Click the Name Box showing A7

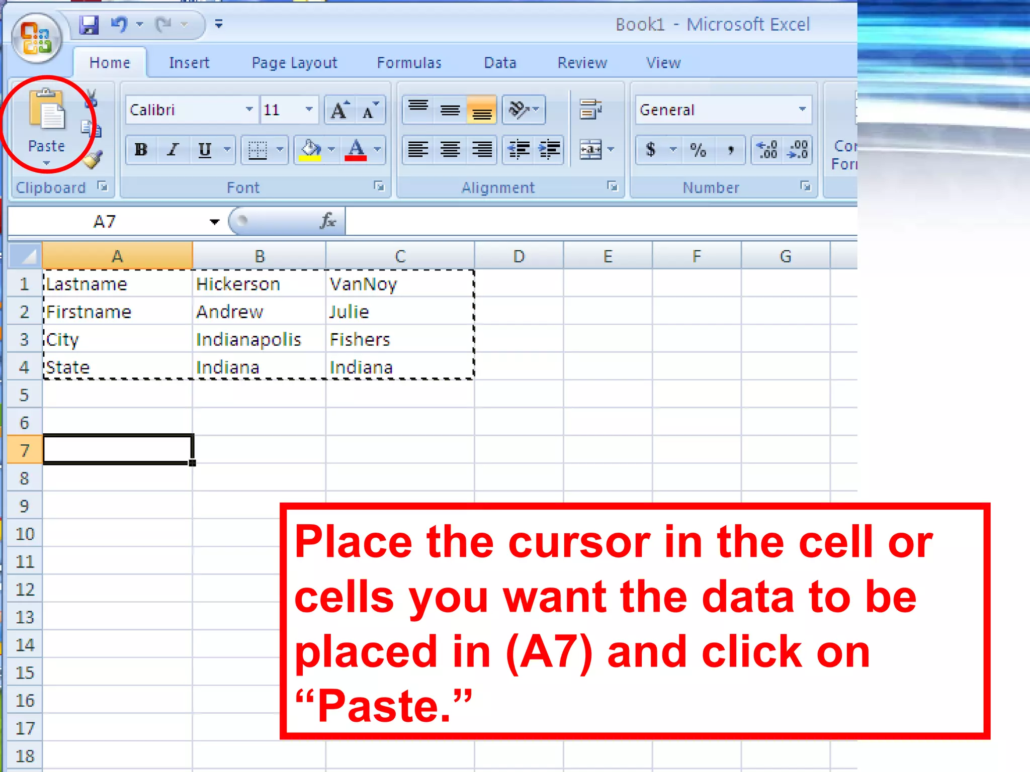pyautogui.click(x=105, y=222)
